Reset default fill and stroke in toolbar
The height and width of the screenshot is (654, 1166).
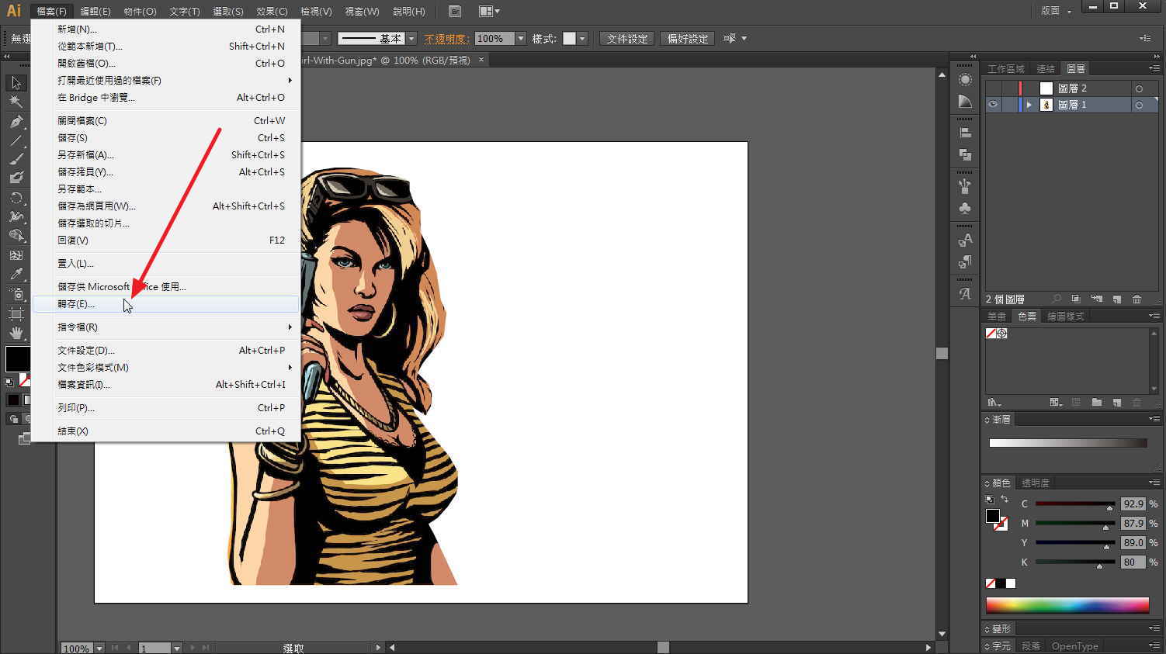click(9, 382)
